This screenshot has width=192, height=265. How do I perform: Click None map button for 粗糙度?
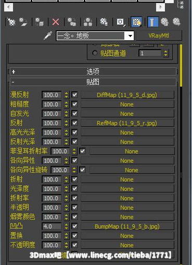127,104
